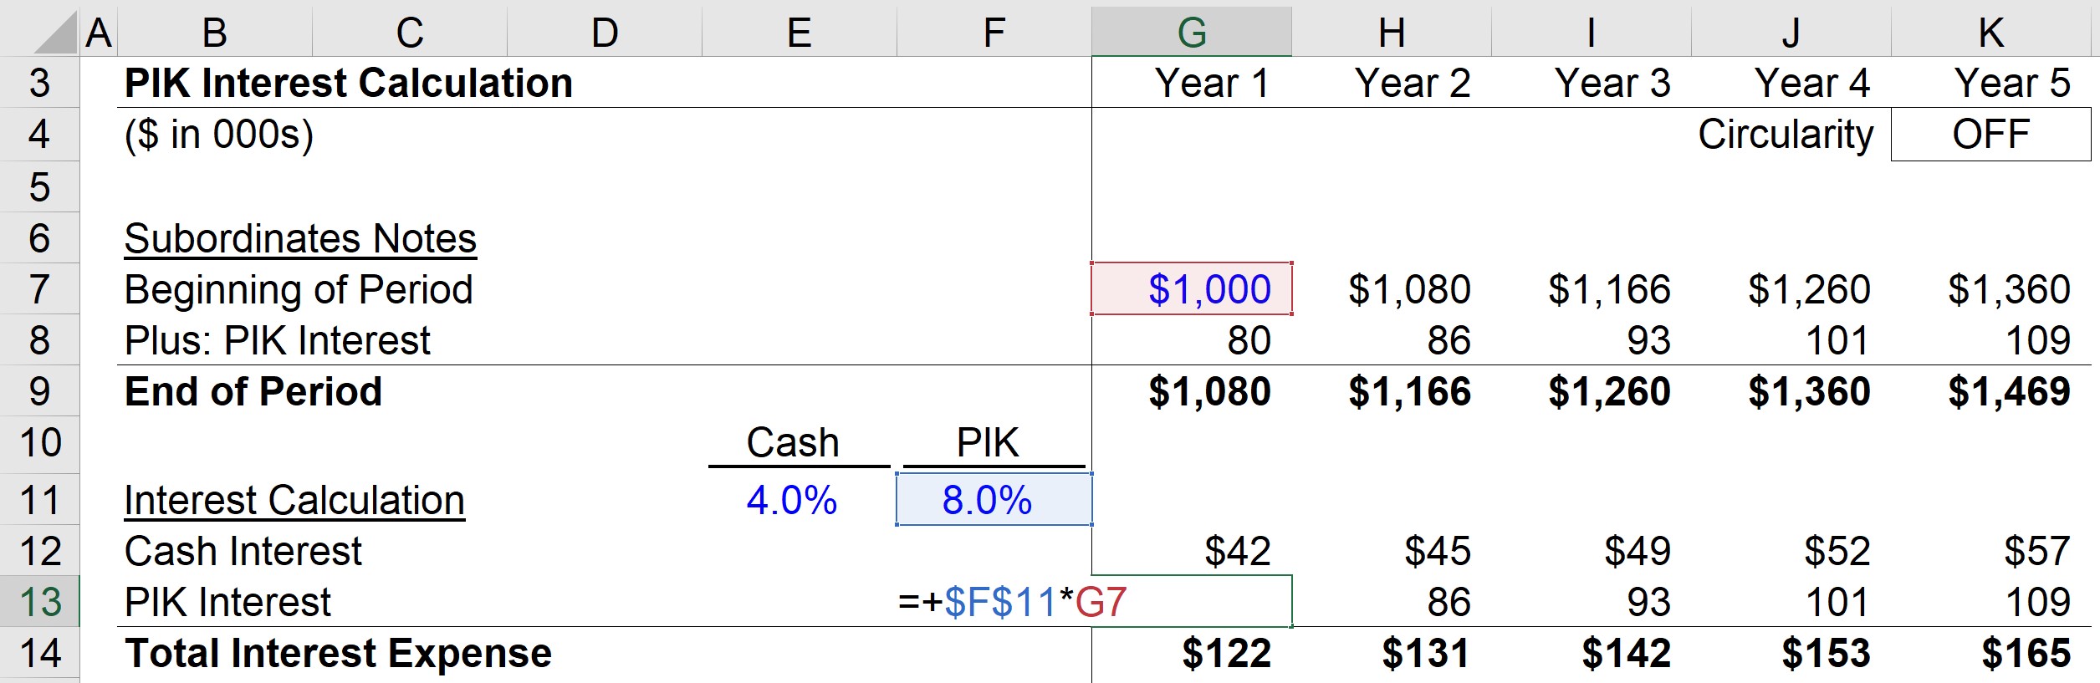This screenshot has width=2100, height=683.
Task: Select 'Interest Calculation' heading
Action: point(294,501)
